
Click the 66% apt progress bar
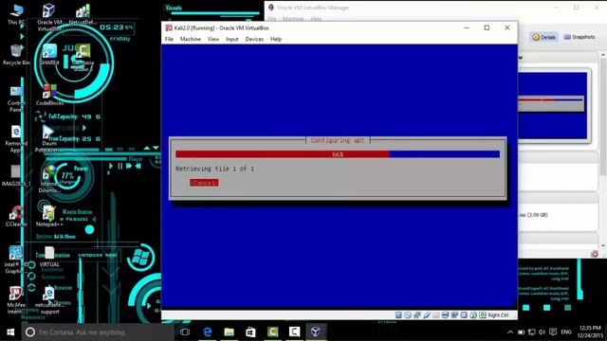[x=338, y=154]
